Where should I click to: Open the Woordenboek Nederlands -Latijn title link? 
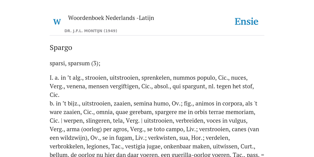[x=111, y=18]
